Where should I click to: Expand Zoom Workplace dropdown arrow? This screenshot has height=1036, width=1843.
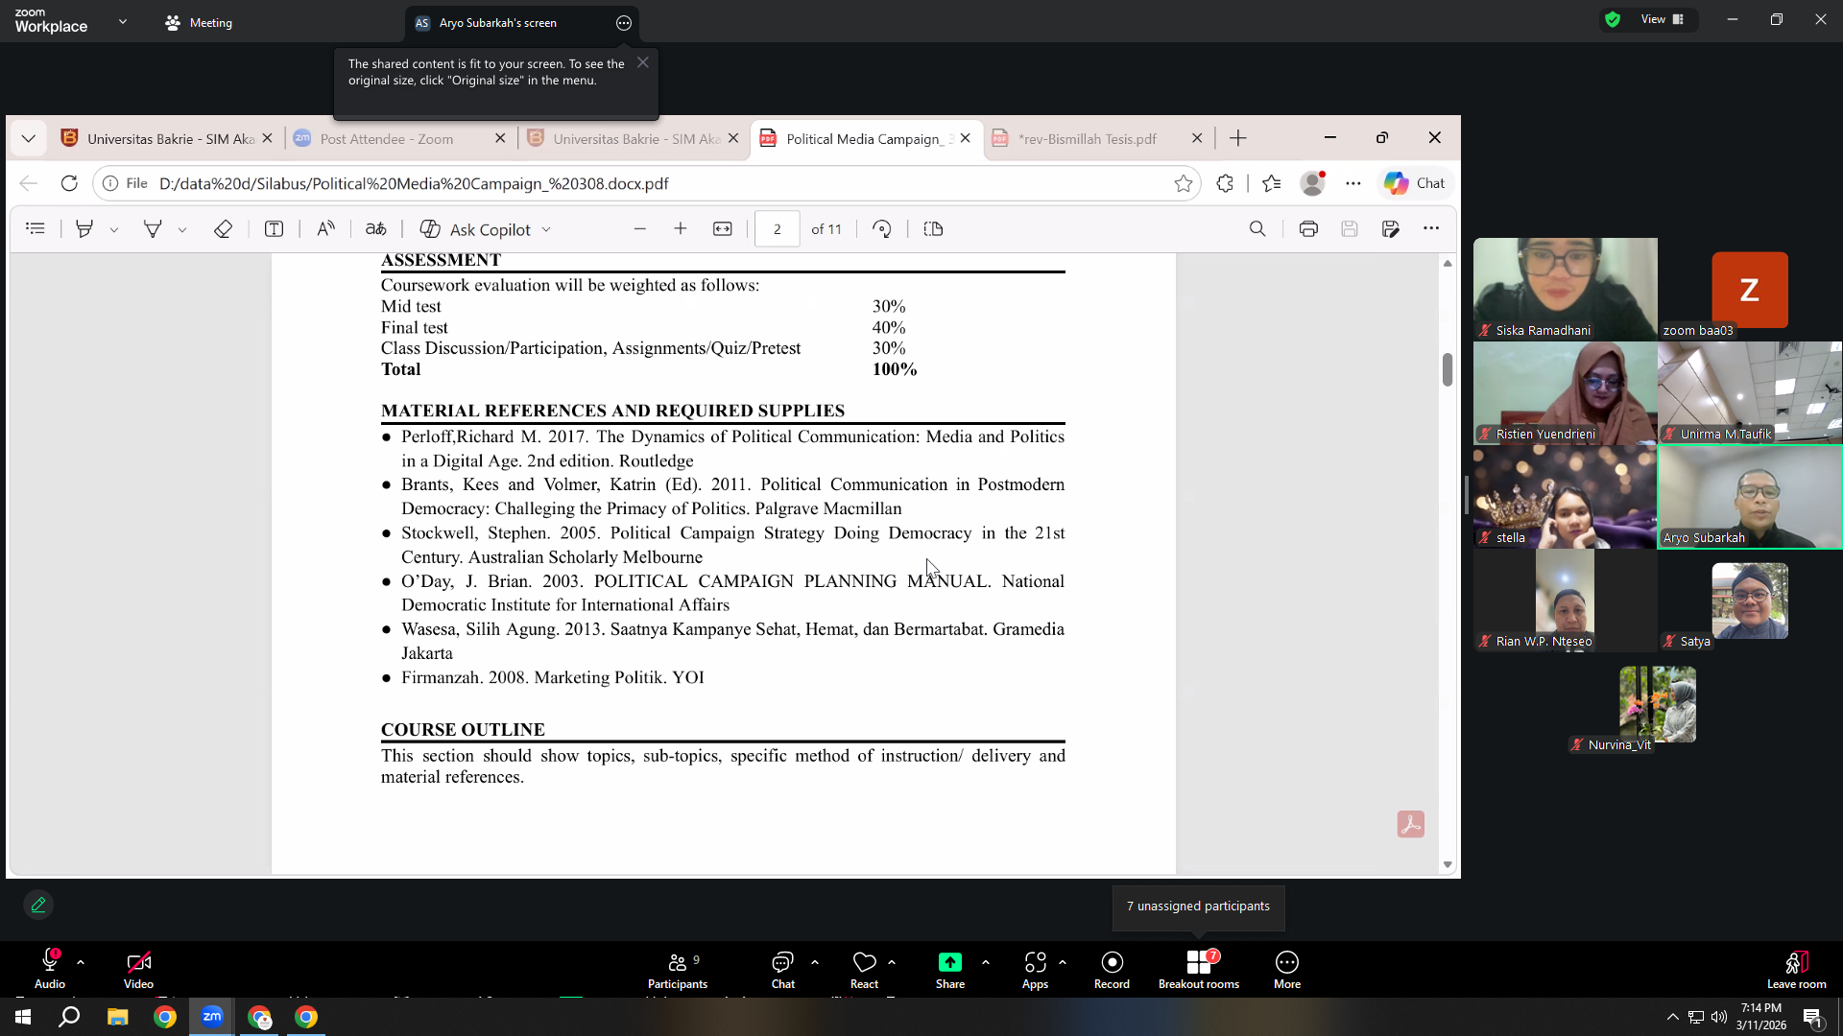pyautogui.click(x=122, y=21)
